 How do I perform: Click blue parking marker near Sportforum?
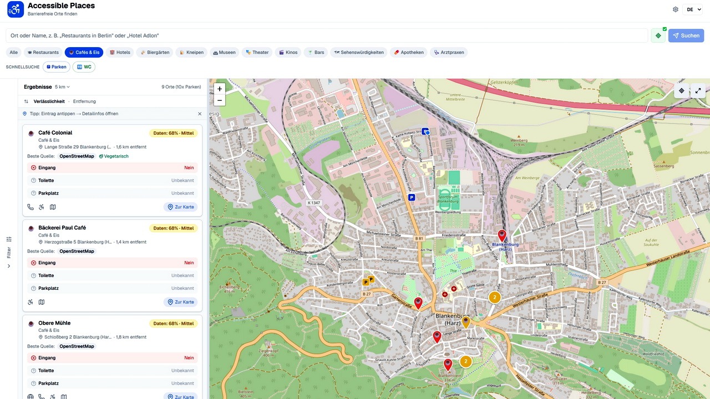[412, 197]
